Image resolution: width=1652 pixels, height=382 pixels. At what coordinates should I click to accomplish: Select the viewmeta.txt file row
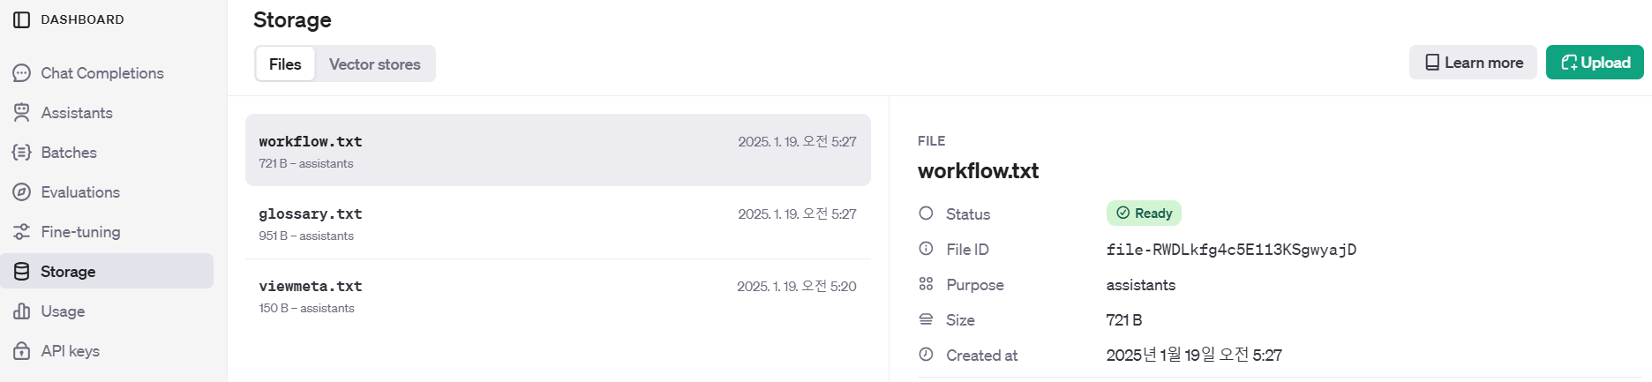pos(558,296)
